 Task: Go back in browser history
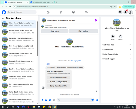[2, 7]
